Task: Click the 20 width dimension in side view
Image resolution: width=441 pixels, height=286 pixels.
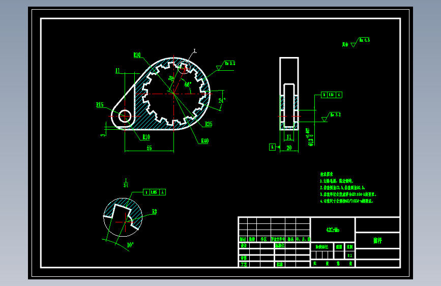Action: pos(289,148)
